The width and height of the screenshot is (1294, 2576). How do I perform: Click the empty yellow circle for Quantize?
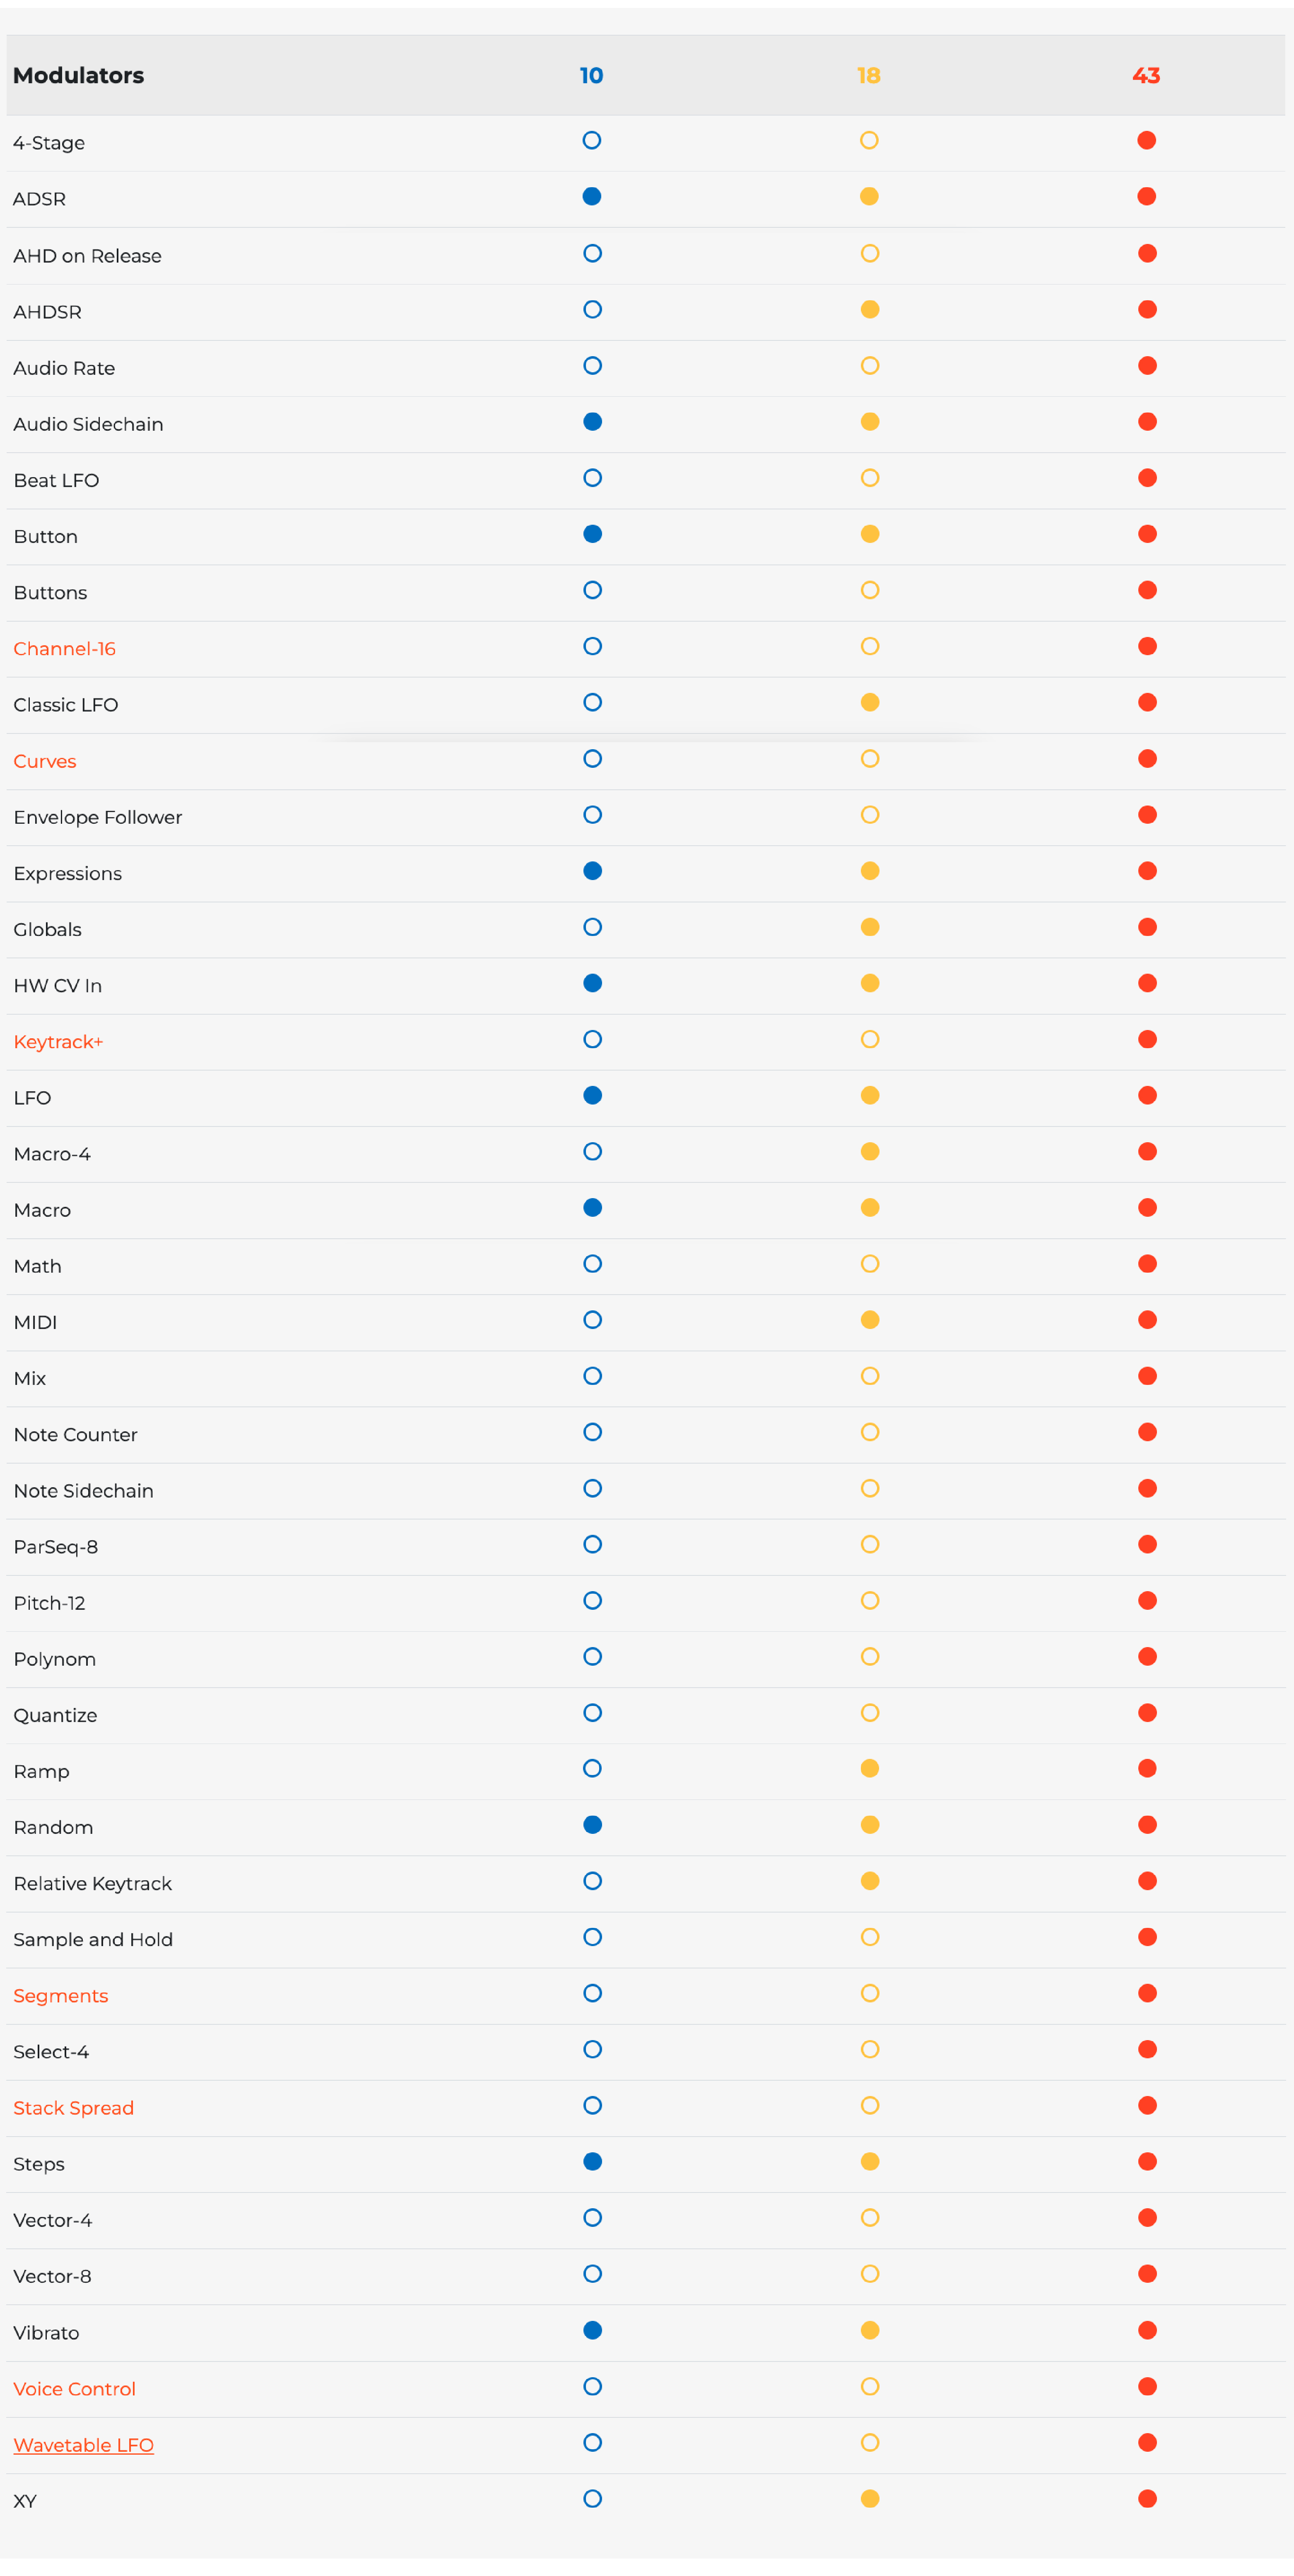870,1713
